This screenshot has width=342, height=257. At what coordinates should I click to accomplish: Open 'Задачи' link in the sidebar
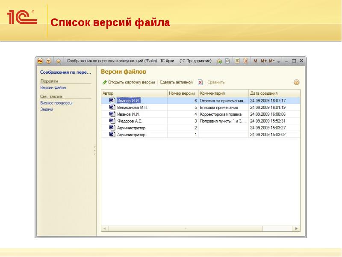pyautogui.click(x=47, y=109)
